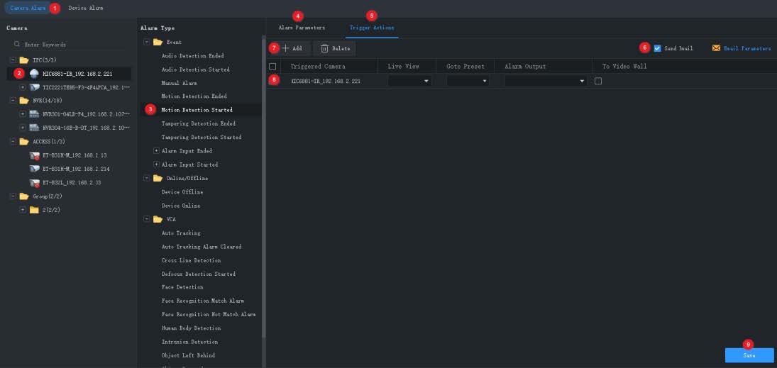
Task: Select Tampering Detection Ended alarm type
Action: [x=199, y=123]
